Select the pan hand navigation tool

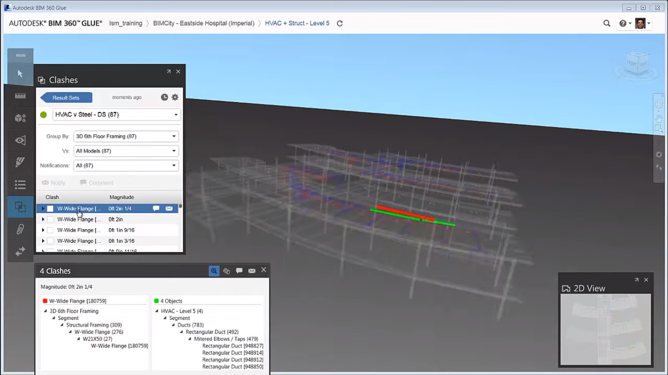[659, 118]
